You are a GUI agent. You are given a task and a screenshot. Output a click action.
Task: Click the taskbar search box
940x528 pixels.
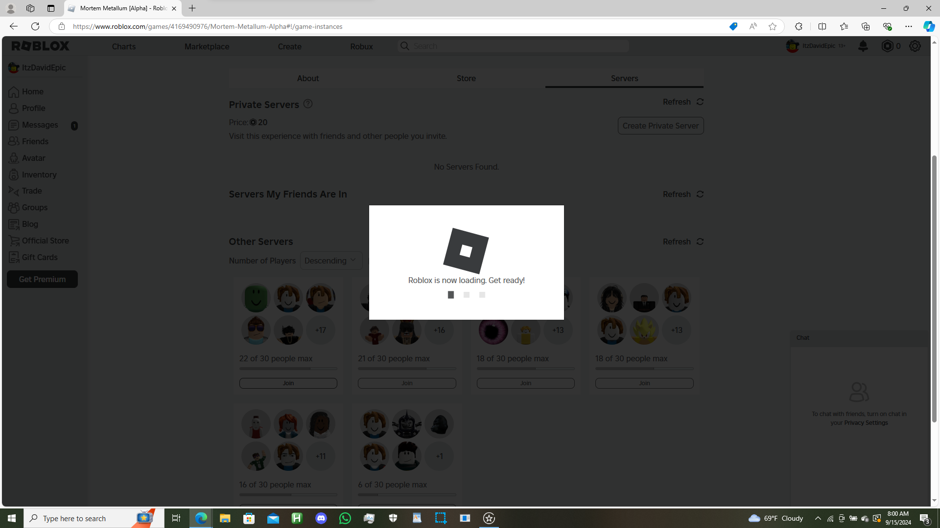(x=94, y=518)
